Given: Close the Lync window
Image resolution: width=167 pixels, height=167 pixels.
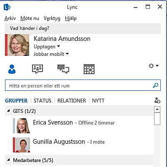Looking at the screenshot, I should tap(160, 7).
